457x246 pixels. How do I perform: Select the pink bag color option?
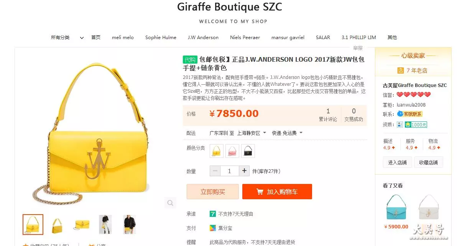pyautogui.click(x=232, y=151)
